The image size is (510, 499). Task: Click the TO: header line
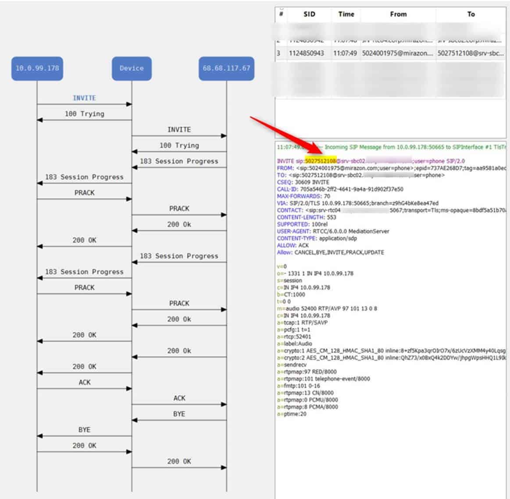[361, 175]
